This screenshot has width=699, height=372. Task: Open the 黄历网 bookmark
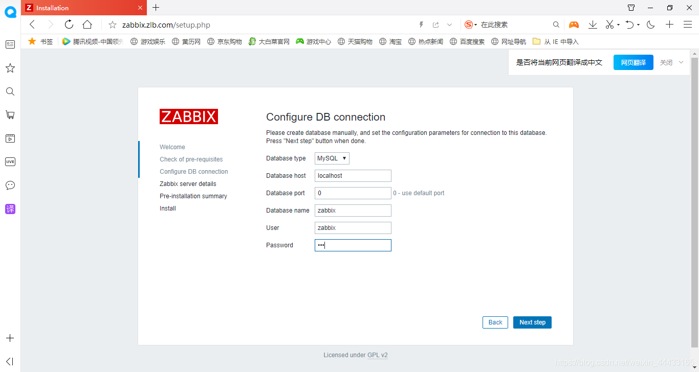(x=186, y=41)
